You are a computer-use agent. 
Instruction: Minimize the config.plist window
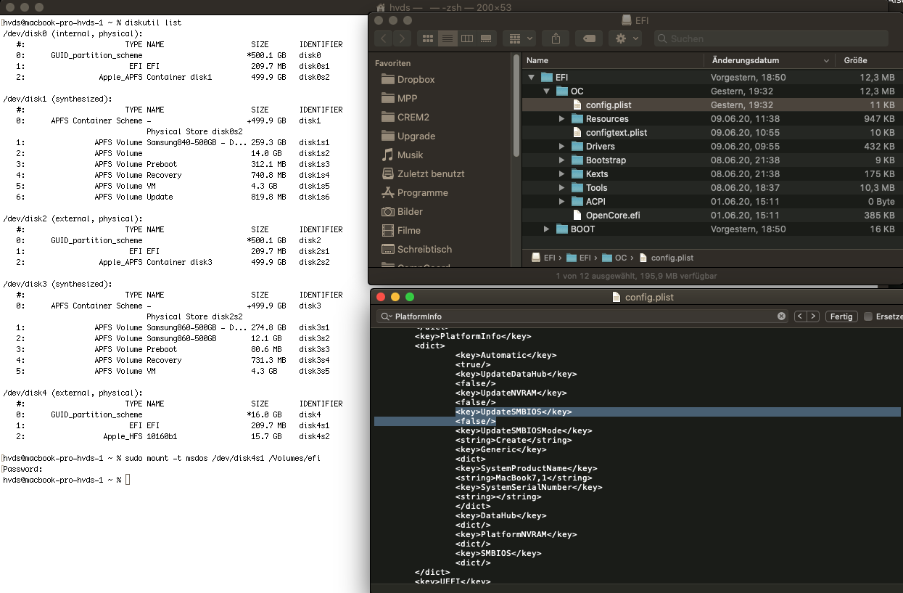(x=395, y=297)
